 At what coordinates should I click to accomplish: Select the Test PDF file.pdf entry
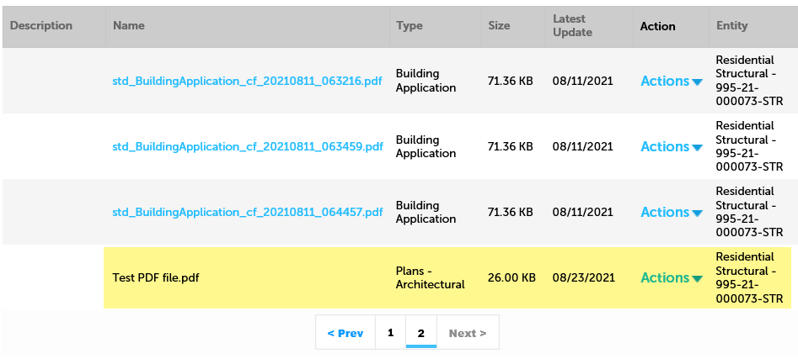pyautogui.click(x=156, y=278)
